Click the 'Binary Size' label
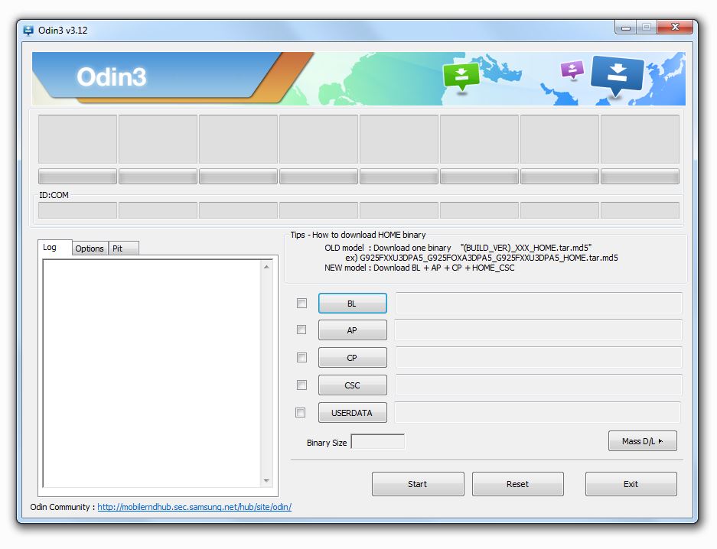The image size is (717, 549). 327,443
